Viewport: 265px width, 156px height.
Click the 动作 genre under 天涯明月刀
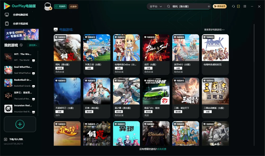pos(58,115)
